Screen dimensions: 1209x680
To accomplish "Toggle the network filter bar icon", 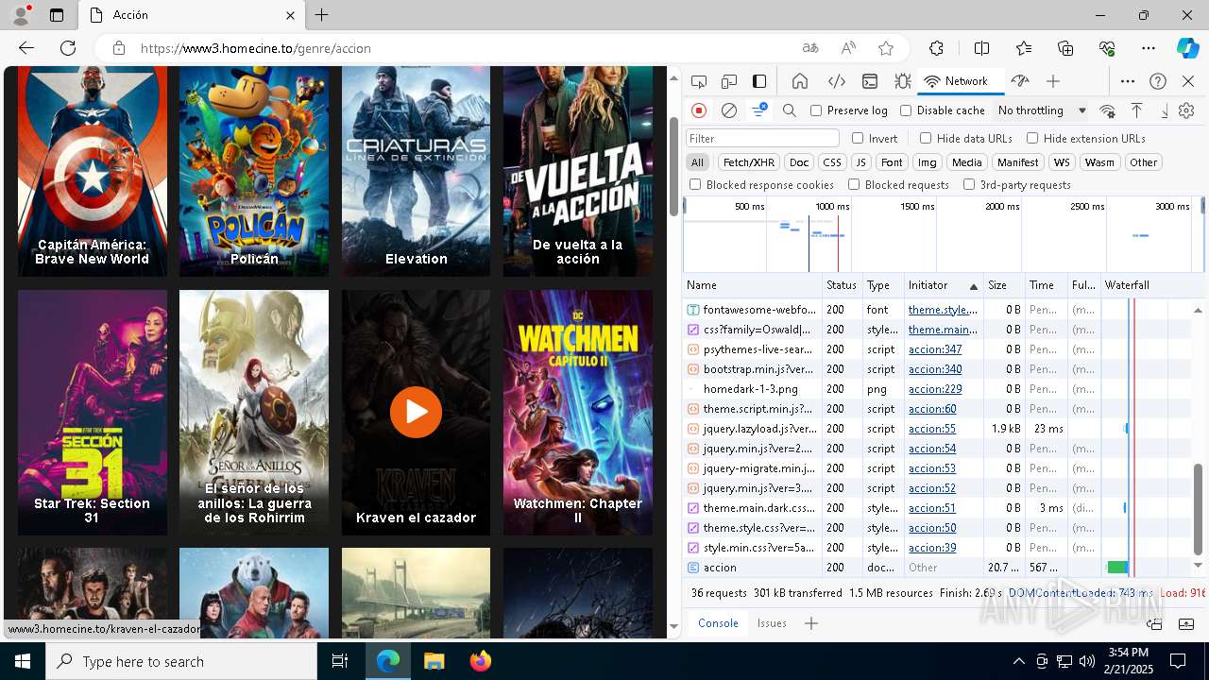I will click(758, 110).
